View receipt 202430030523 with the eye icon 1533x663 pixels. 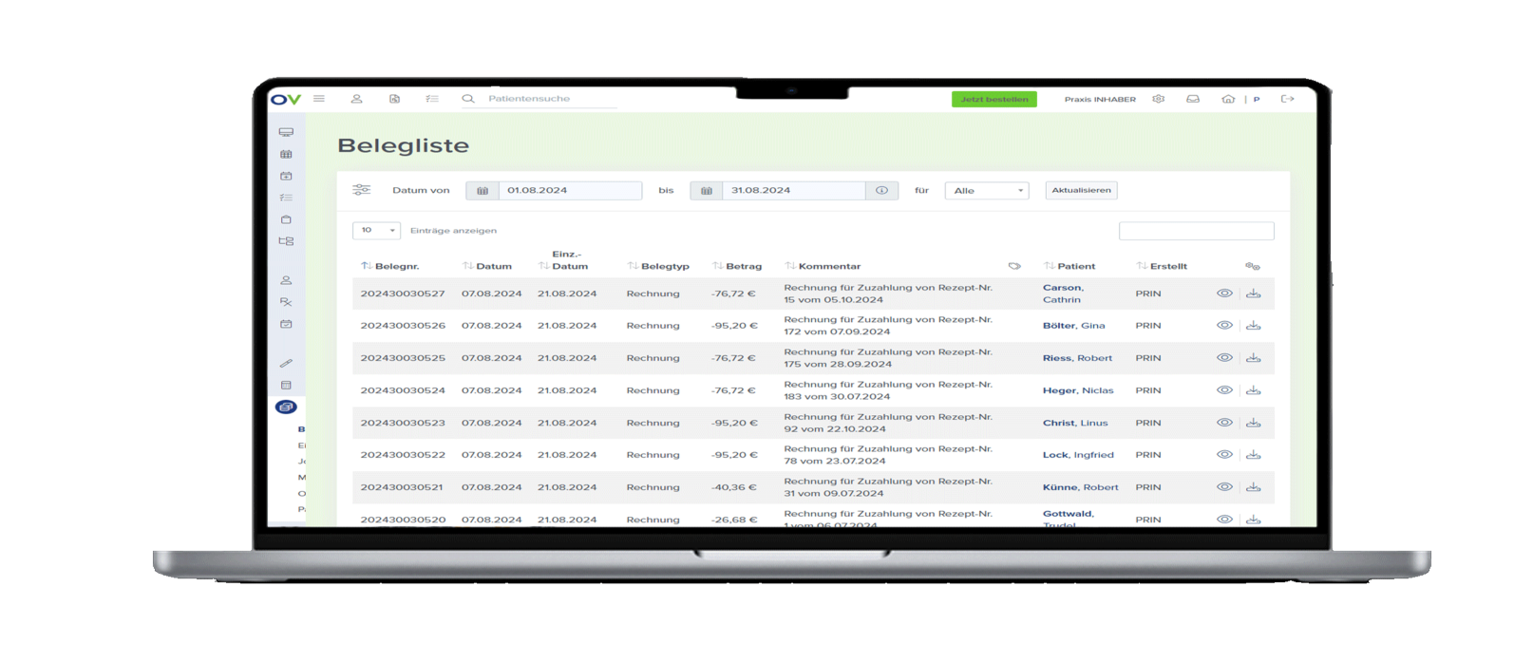[x=1224, y=423]
